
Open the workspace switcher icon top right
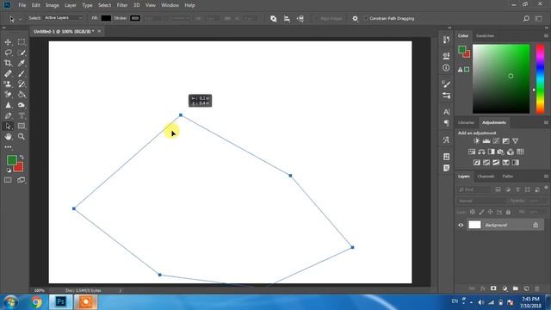(x=538, y=19)
